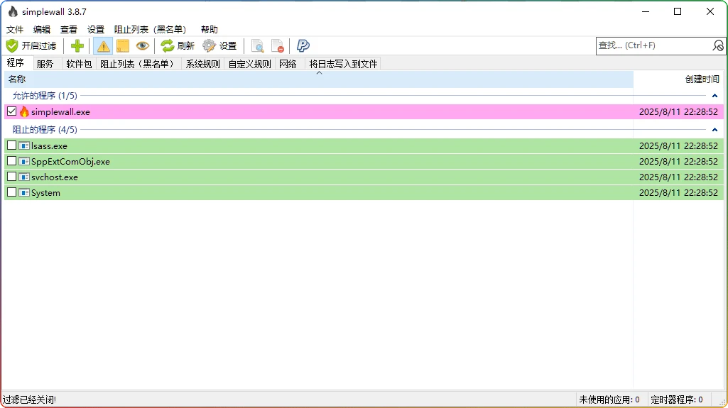Image resolution: width=728 pixels, height=408 pixels.
Task: Open the 阻止列表 (黑名单) menu
Action: pyautogui.click(x=150, y=30)
